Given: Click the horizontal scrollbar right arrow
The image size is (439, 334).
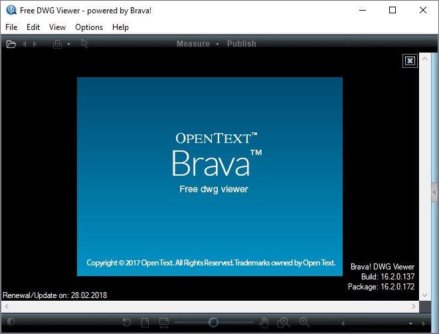Looking at the screenshot, I should (413, 307).
